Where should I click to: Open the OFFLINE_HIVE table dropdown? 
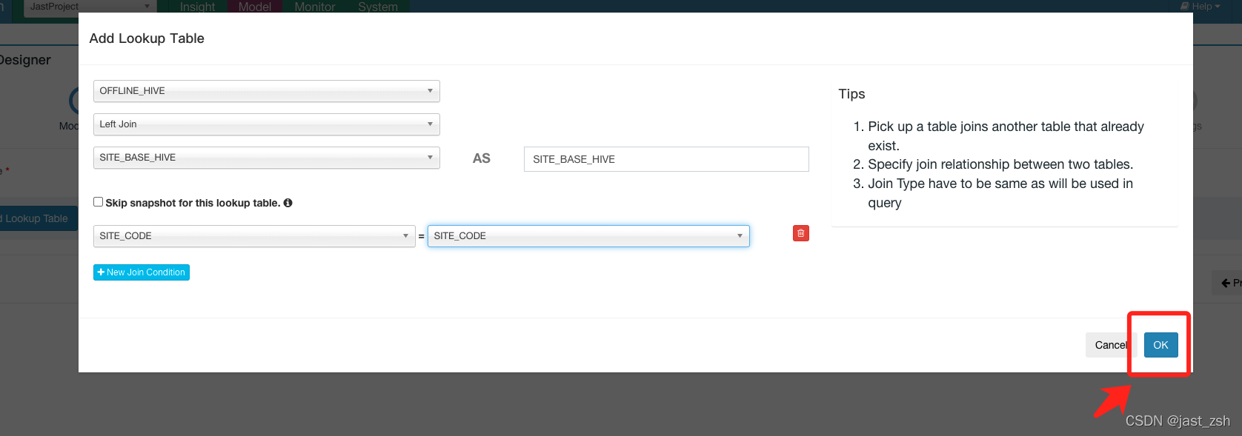coord(266,91)
